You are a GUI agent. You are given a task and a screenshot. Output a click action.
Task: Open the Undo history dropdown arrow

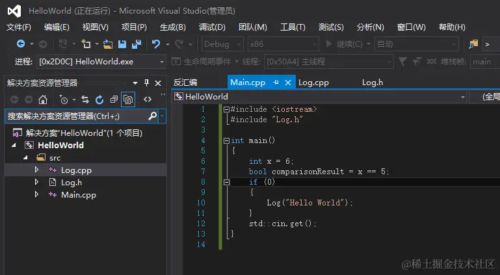click(167, 44)
